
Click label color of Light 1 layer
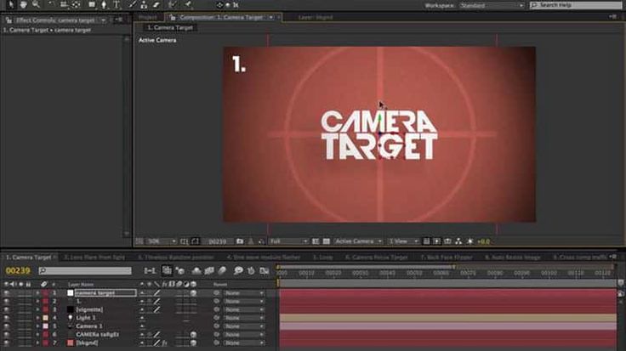point(46,318)
